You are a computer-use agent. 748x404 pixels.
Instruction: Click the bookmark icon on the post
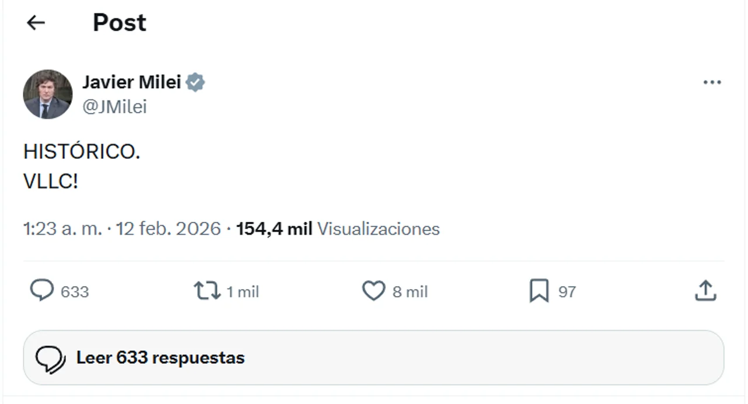(x=539, y=291)
